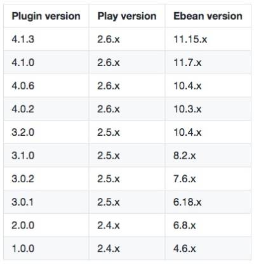The height and width of the screenshot is (264, 254).
Task: Click Ebean version 8.2.x cell
Action: click(x=208, y=155)
